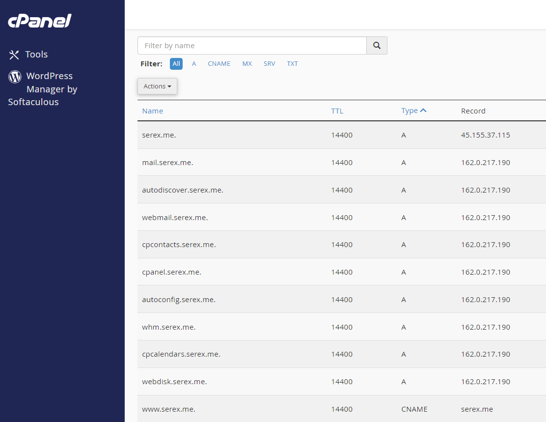The width and height of the screenshot is (546, 422).
Task: Click the CNAME type cell
Action: pos(414,409)
